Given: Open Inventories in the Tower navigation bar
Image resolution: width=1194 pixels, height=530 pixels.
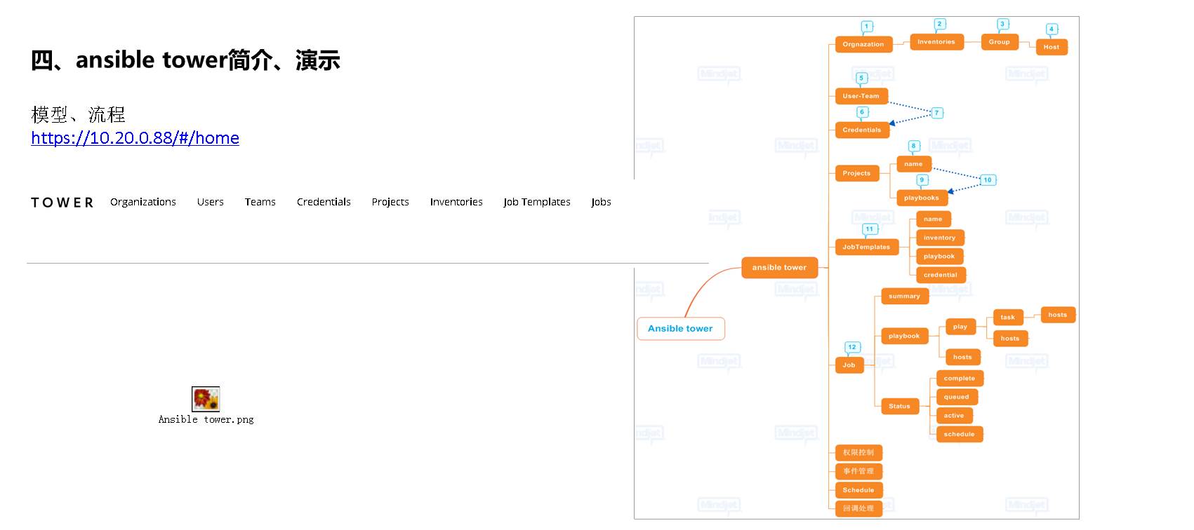Looking at the screenshot, I should click(456, 202).
